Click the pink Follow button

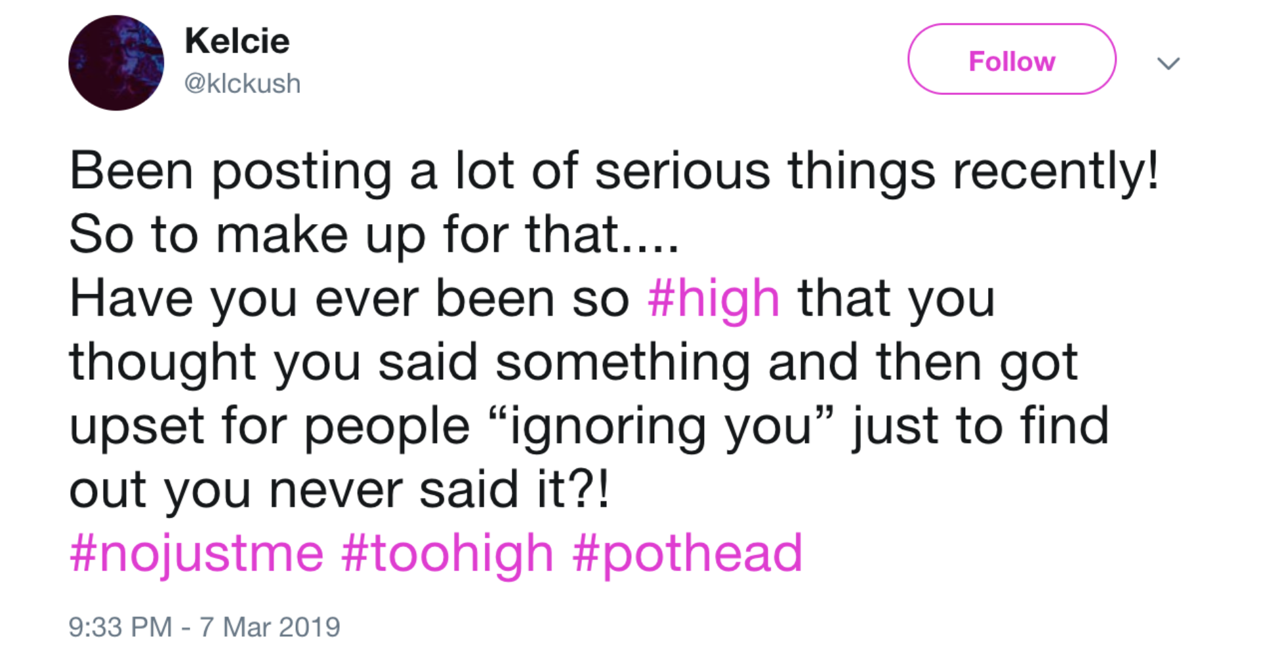tap(1011, 60)
